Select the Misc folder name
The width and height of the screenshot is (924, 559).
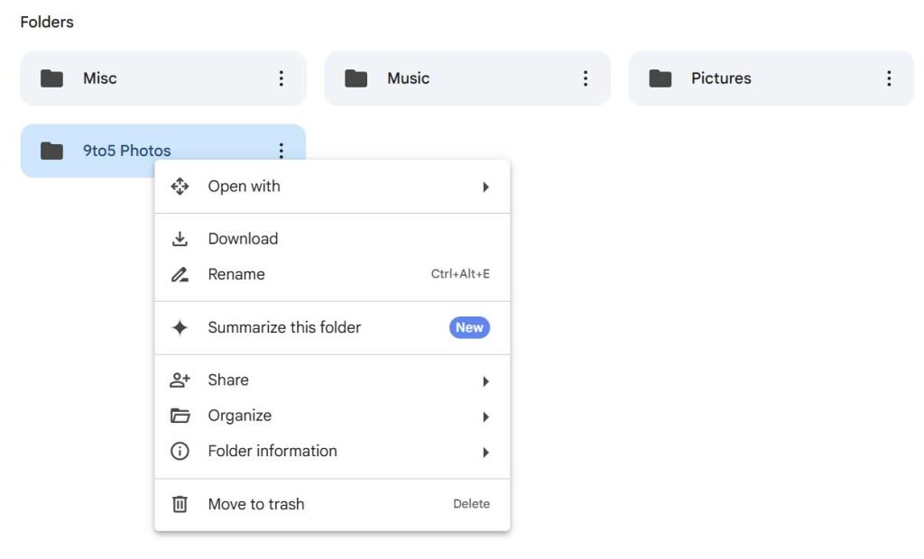(99, 78)
